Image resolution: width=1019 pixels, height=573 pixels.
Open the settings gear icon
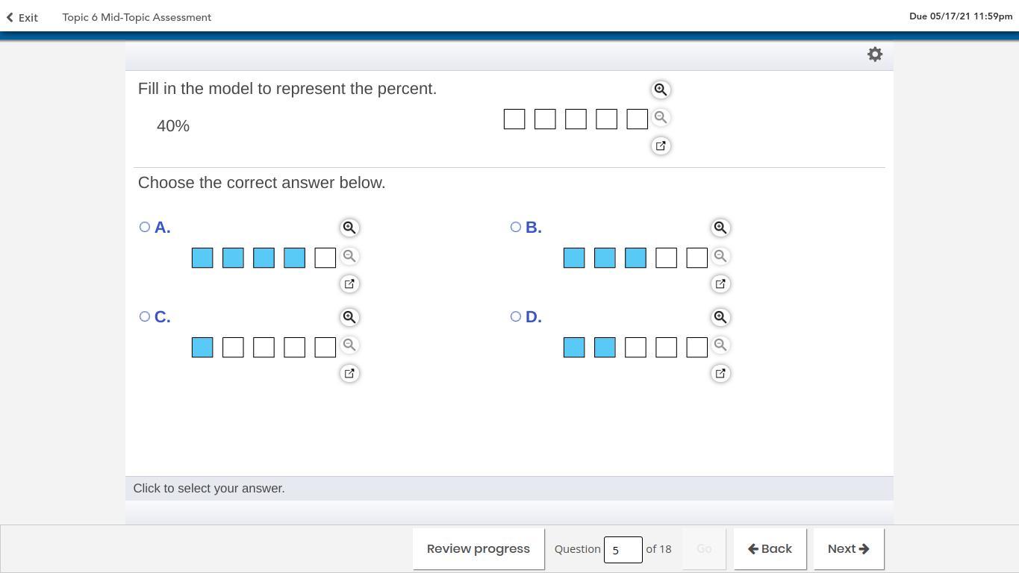pyautogui.click(x=875, y=54)
